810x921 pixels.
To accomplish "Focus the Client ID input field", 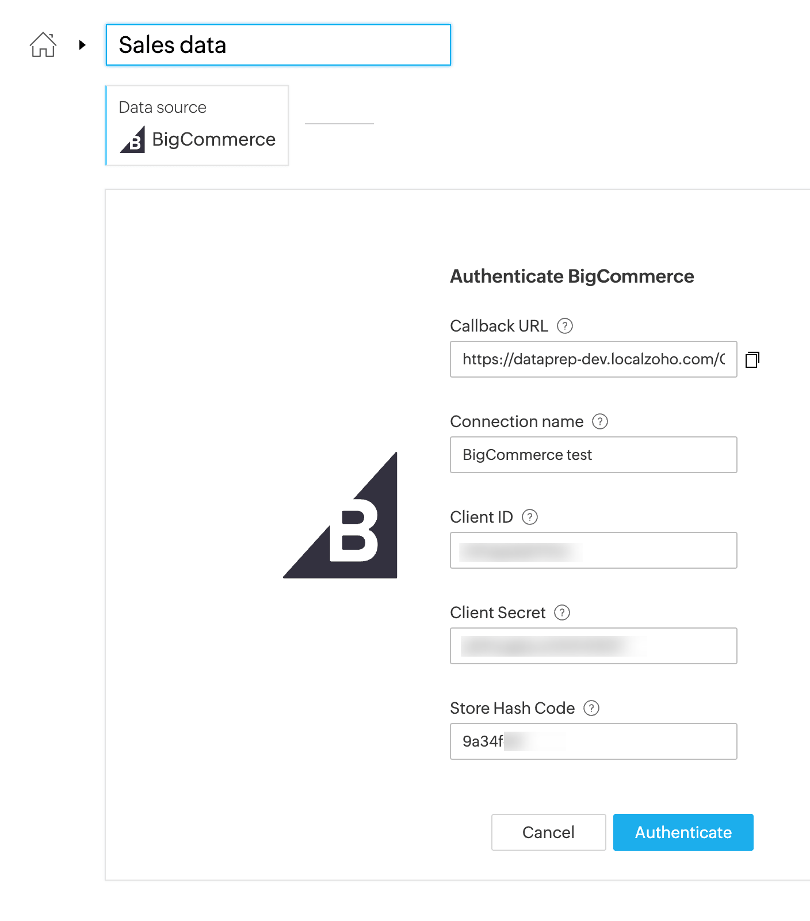I will [593, 550].
